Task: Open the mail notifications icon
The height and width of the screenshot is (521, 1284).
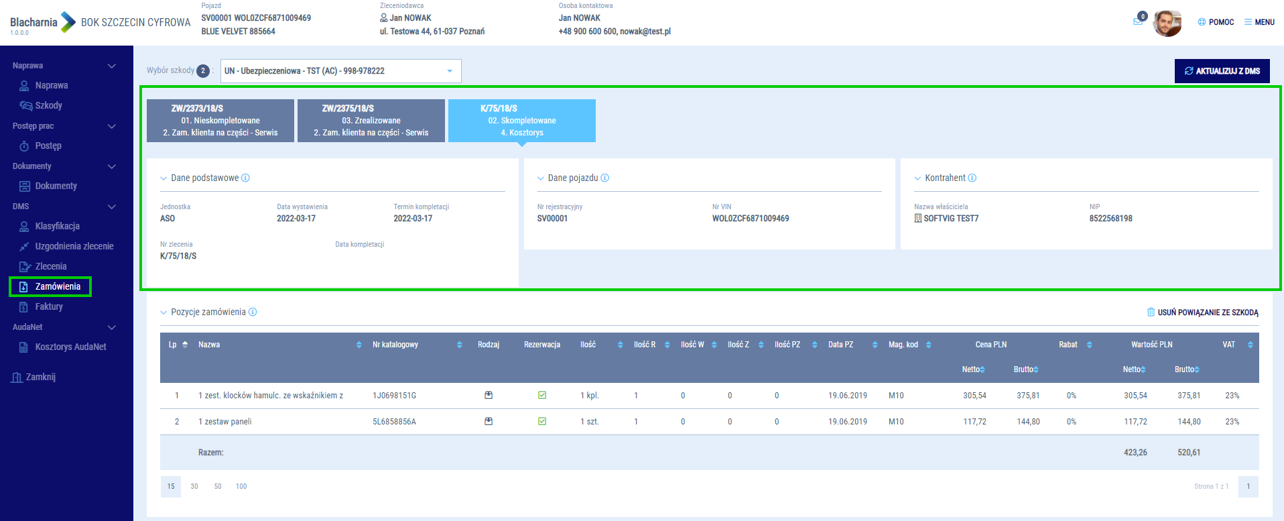Action: coord(1138,21)
